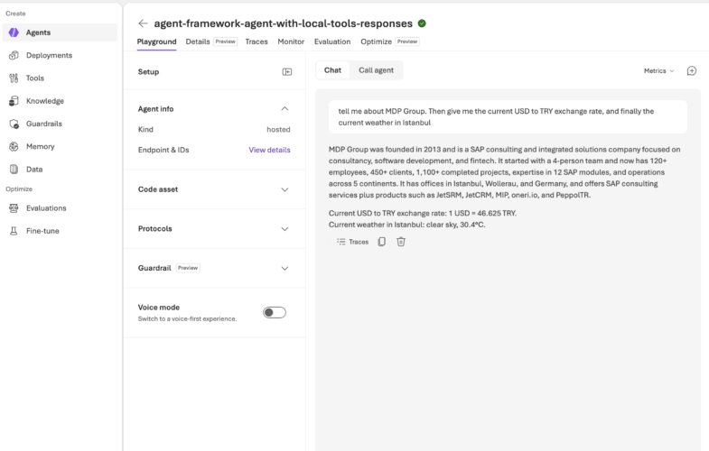Open the Details tab
The image size is (709, 451).
point(198,41)
